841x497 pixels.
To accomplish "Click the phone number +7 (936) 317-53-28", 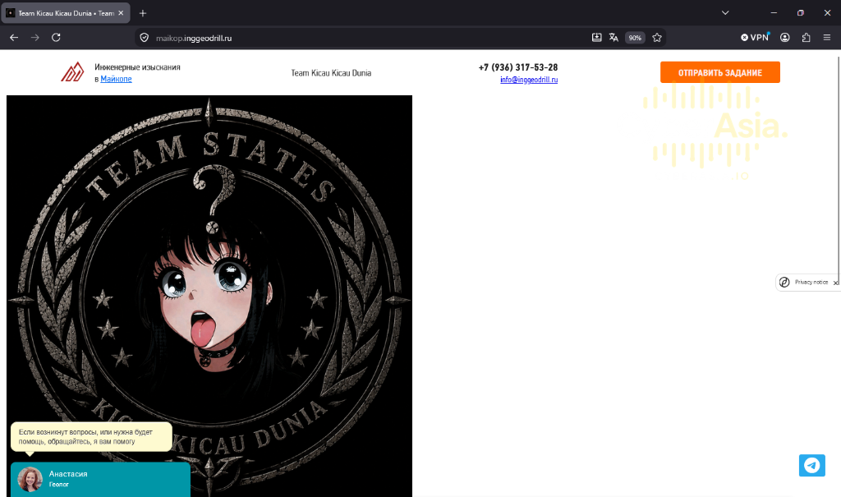I will click(x=518, y=67).
